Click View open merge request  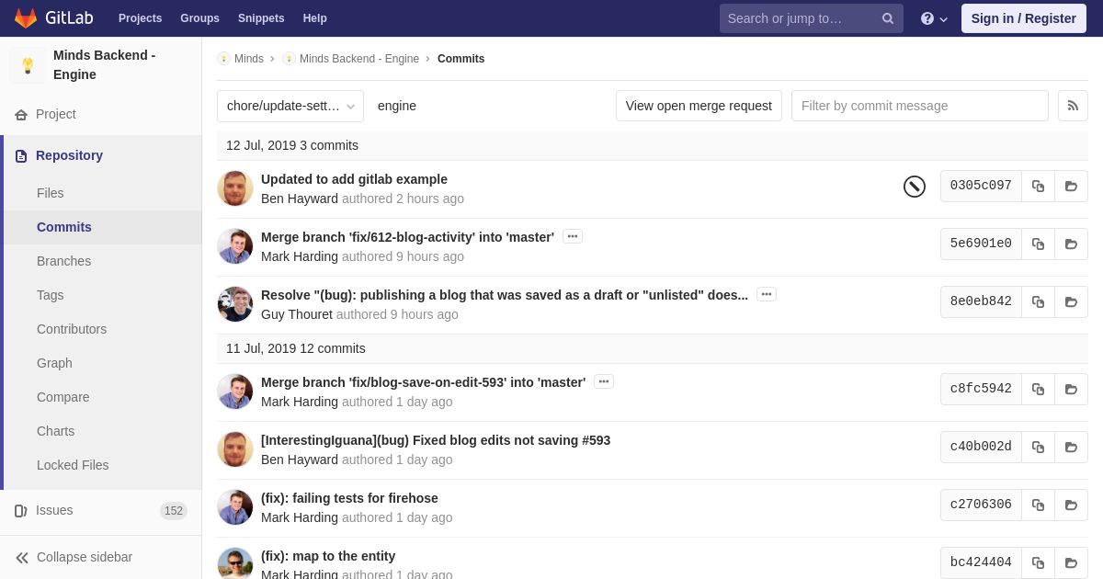699,106
